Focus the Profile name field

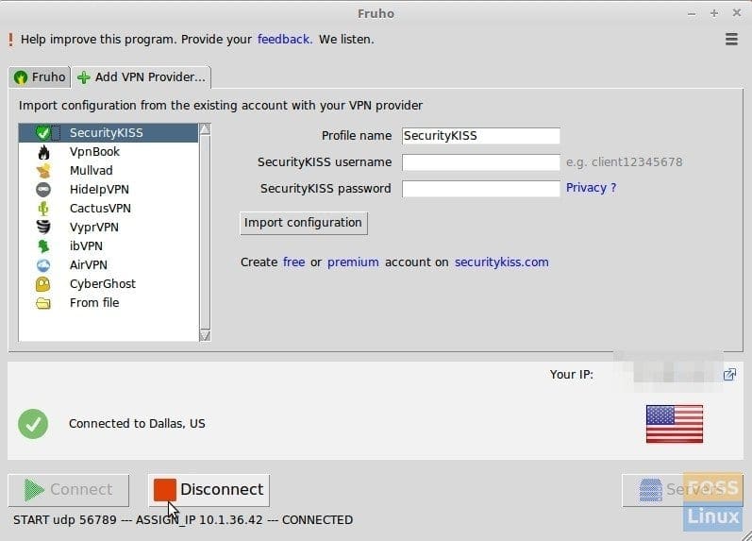click(480, 136)
